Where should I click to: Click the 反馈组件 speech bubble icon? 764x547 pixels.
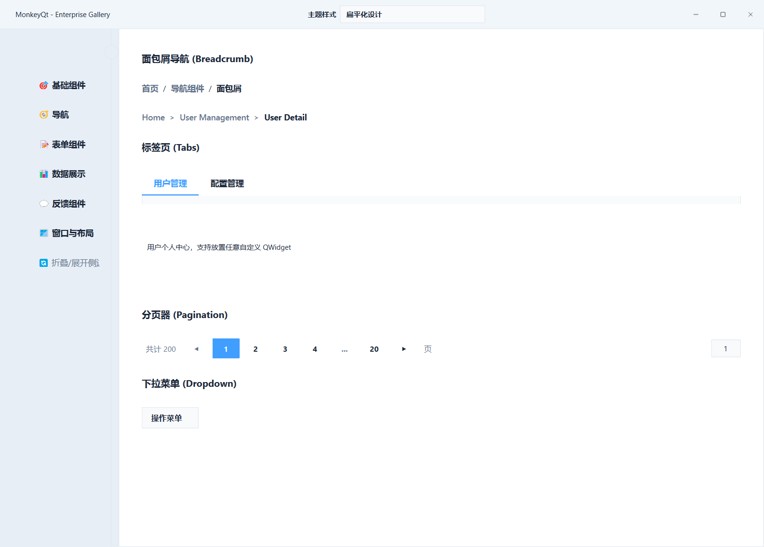[x=44, y=204]
